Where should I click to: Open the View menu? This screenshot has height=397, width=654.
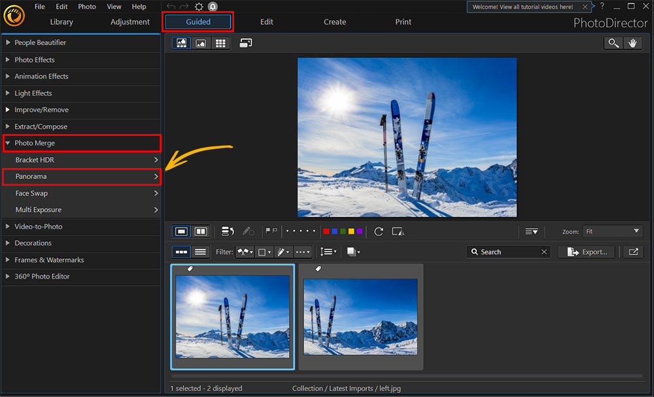(x=114, y=7)
